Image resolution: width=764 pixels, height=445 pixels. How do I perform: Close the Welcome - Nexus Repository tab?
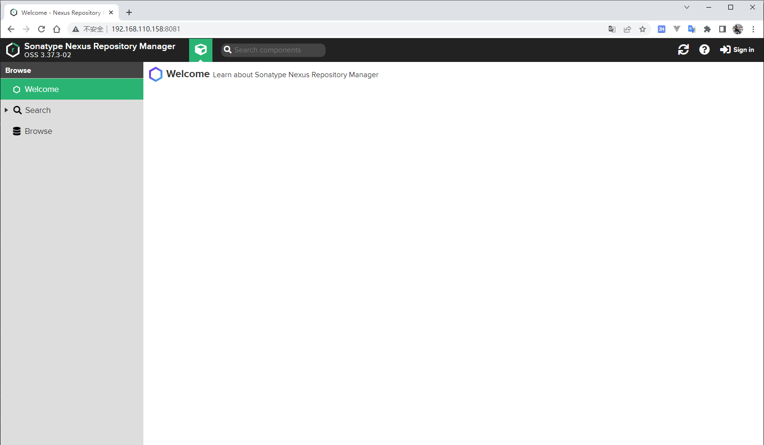(111, 12)
